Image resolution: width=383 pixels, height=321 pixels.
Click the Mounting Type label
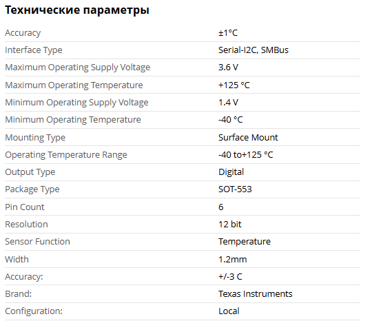(35, 138)
